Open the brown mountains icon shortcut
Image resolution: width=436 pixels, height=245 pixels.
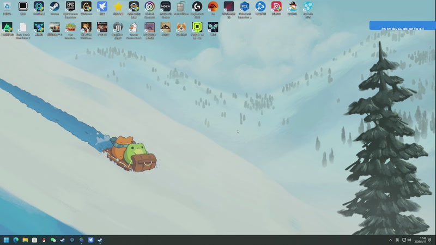pyautogui.click(x=166, y=29)
